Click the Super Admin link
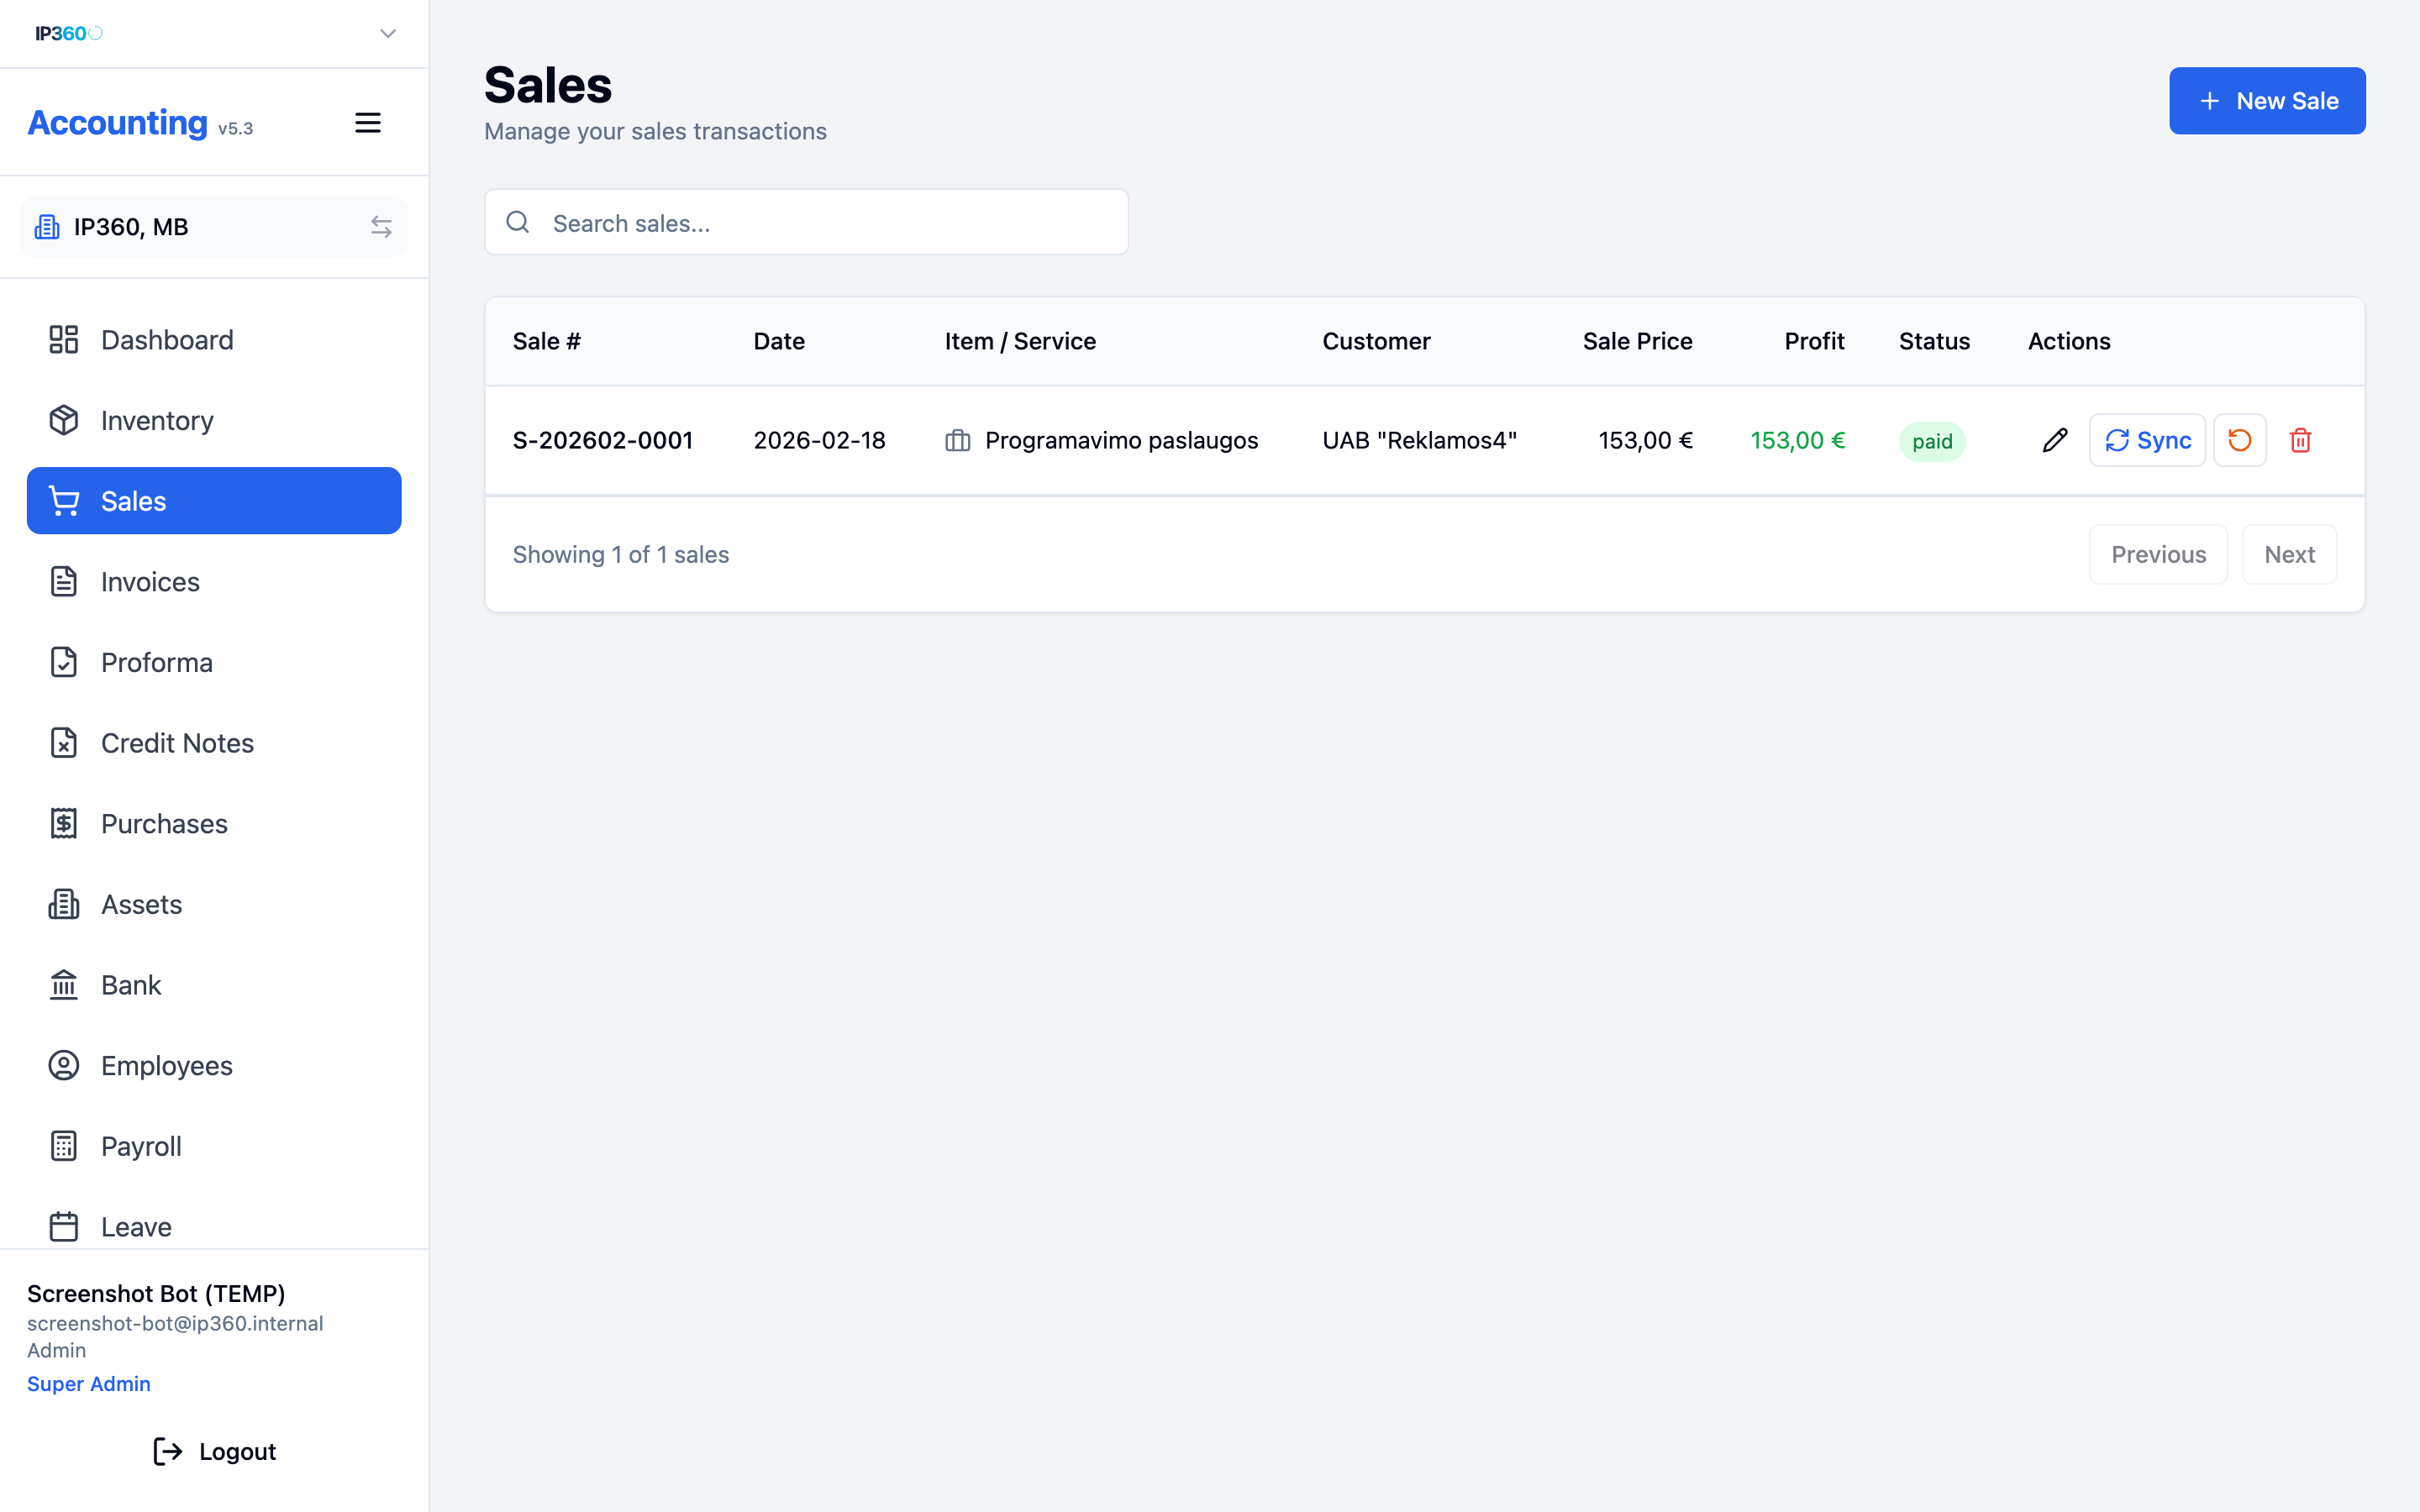This screenshot has width=2420, height=1512. tap(89, 1384)
